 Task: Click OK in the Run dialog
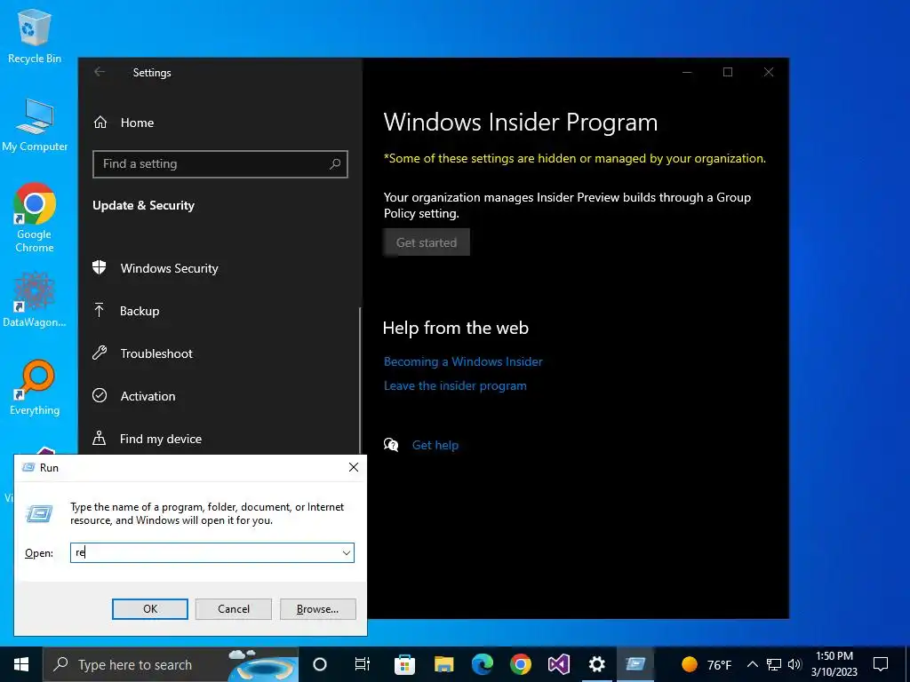click(x=149, y=609)
